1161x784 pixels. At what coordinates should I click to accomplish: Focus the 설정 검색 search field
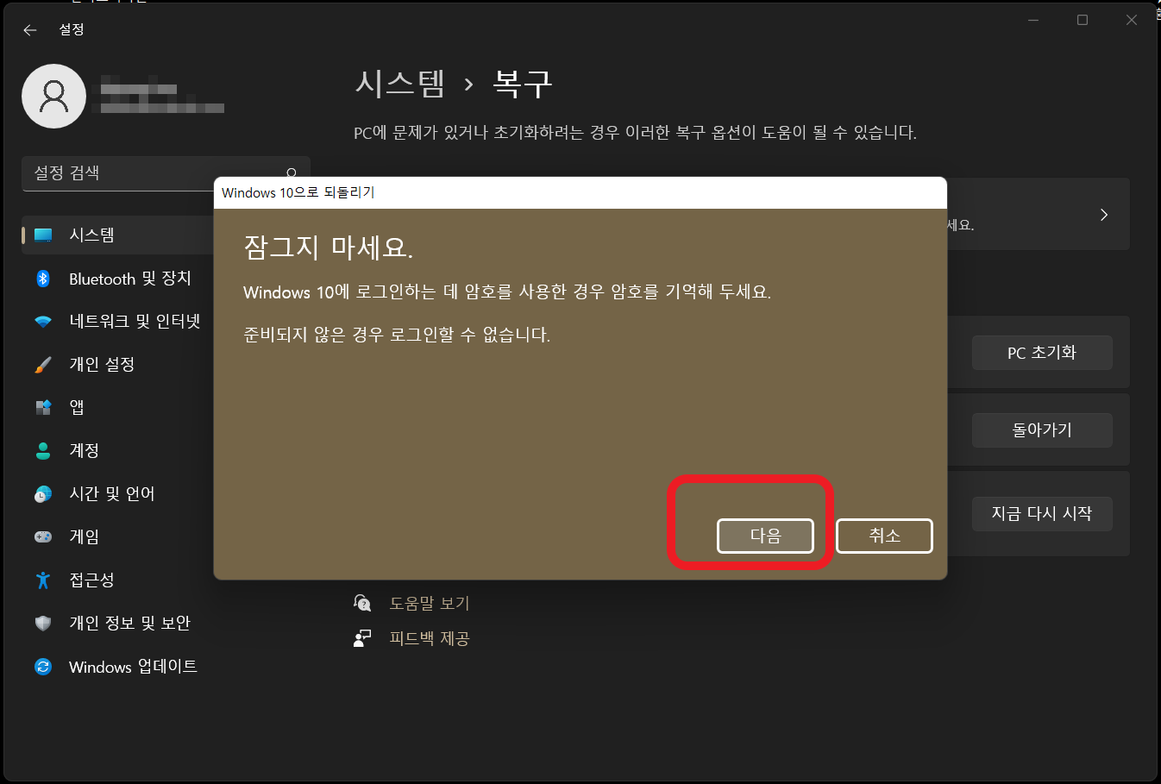tap(166, 173)
